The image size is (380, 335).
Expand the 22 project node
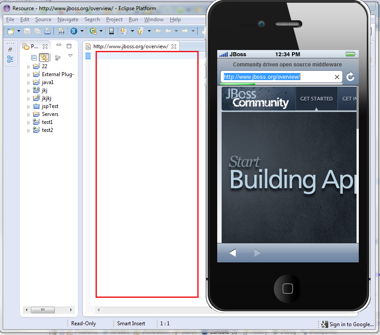point(28,67)
